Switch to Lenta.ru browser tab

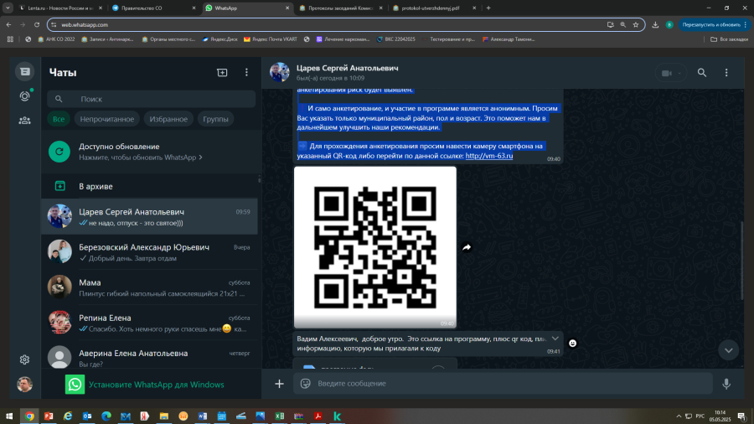pyautogui.click(x=60, y=8)
